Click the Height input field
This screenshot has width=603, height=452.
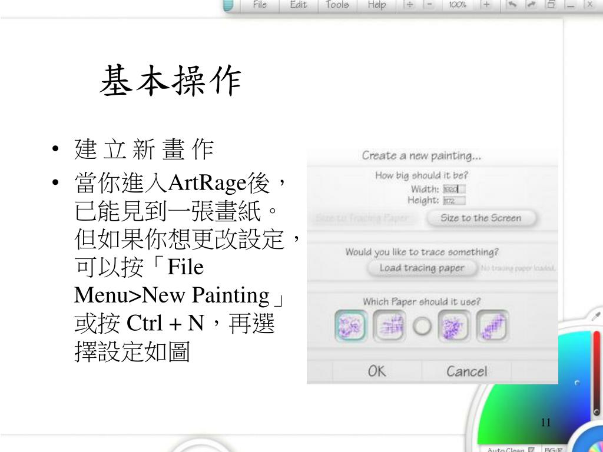pos(454,201)
